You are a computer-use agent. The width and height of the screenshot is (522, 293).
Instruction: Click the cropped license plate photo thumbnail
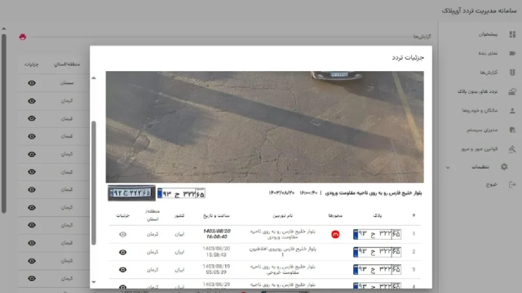(132, 193)
